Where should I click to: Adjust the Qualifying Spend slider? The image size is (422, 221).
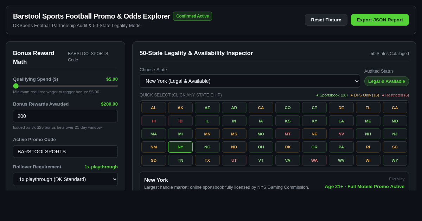[65, 86]
